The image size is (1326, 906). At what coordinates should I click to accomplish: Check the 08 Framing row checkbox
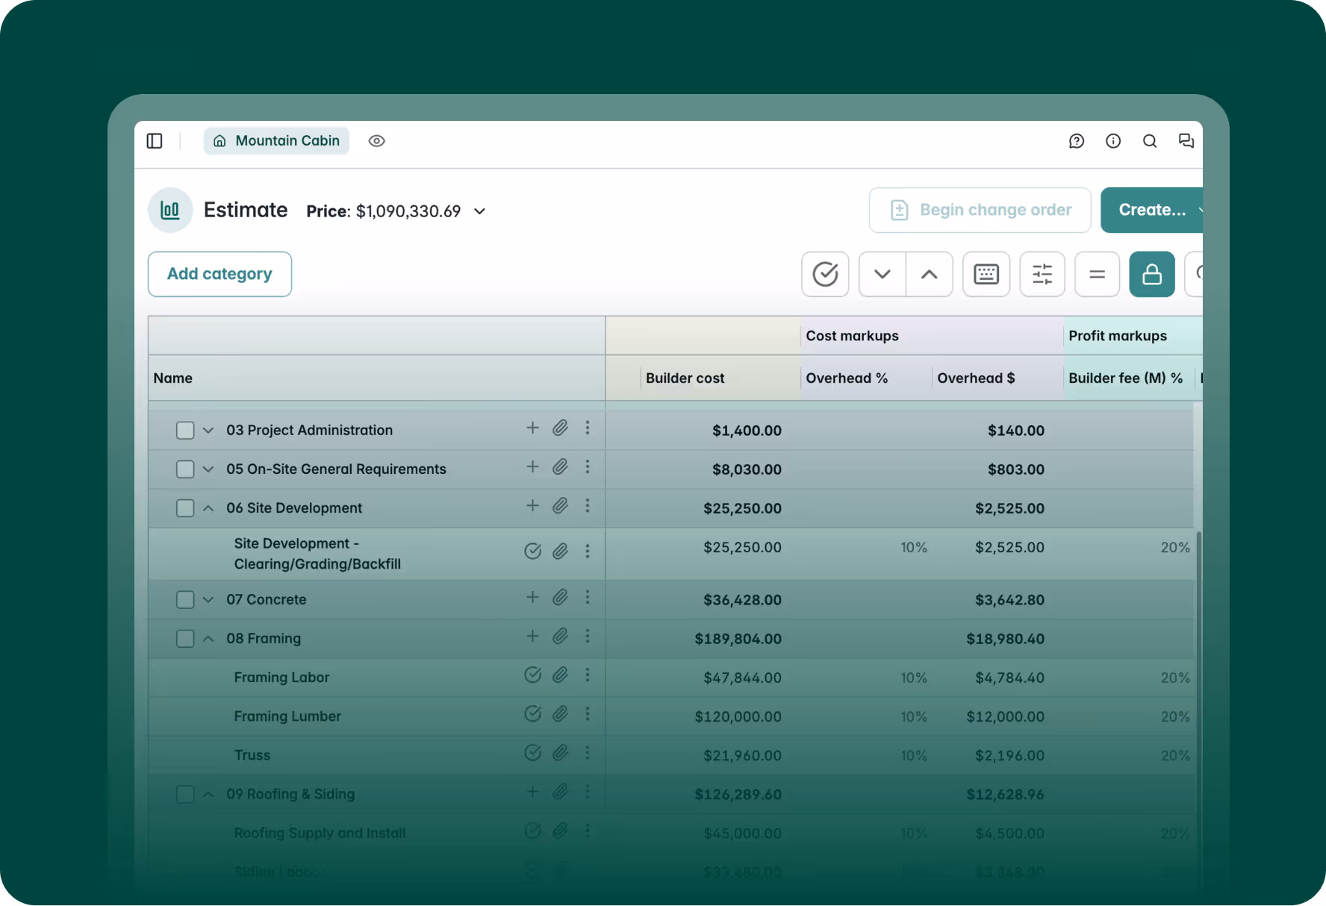(184, 638)
